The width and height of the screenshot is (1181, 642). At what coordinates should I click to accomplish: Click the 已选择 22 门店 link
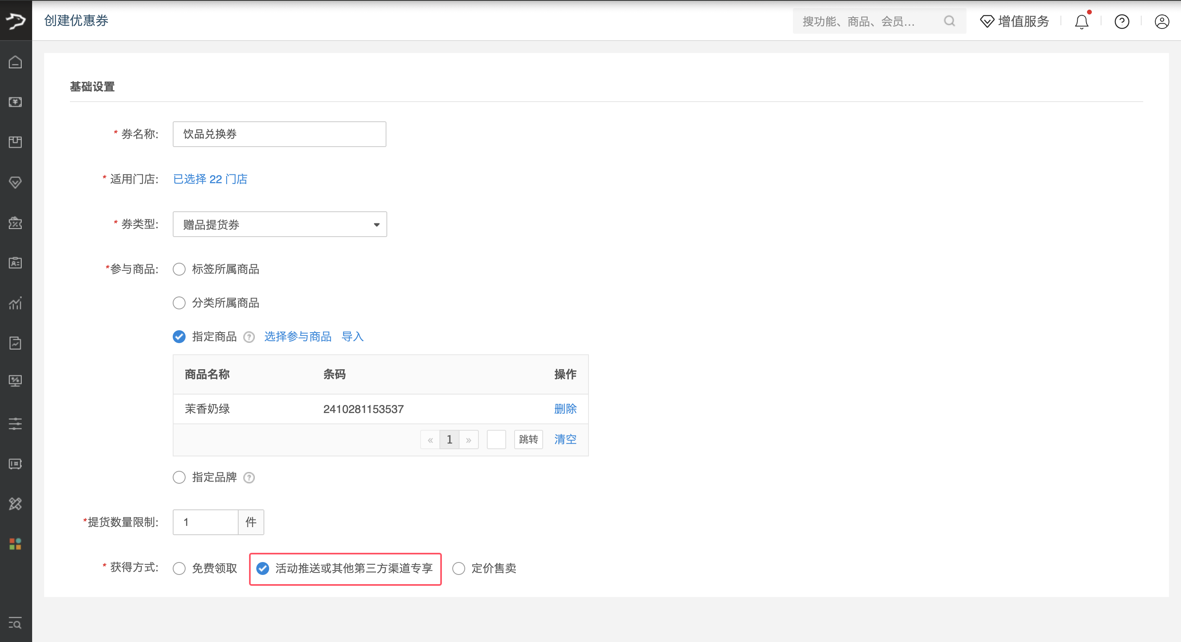(210, 179)
